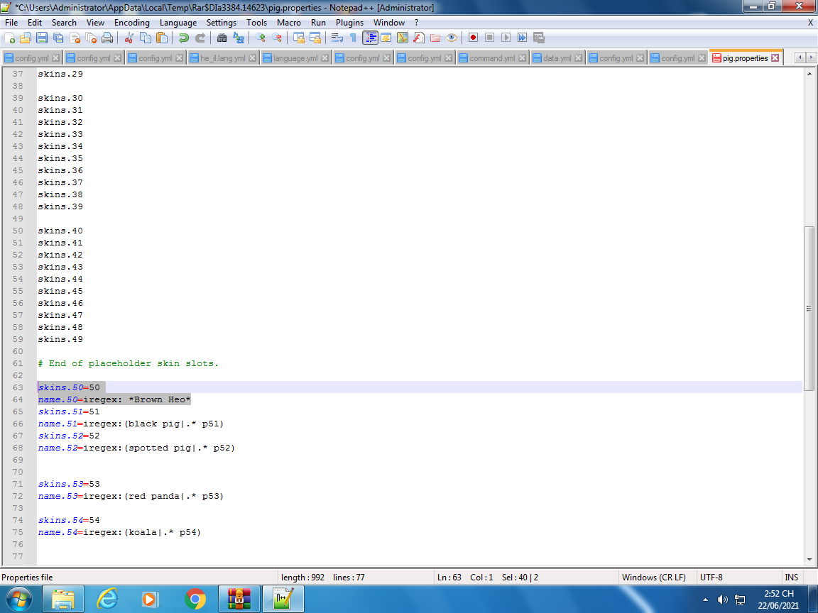Toggle the INS insert mode indicator

point(791,578)
